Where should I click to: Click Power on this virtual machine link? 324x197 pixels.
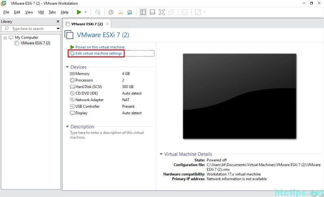tap(100, 47)
